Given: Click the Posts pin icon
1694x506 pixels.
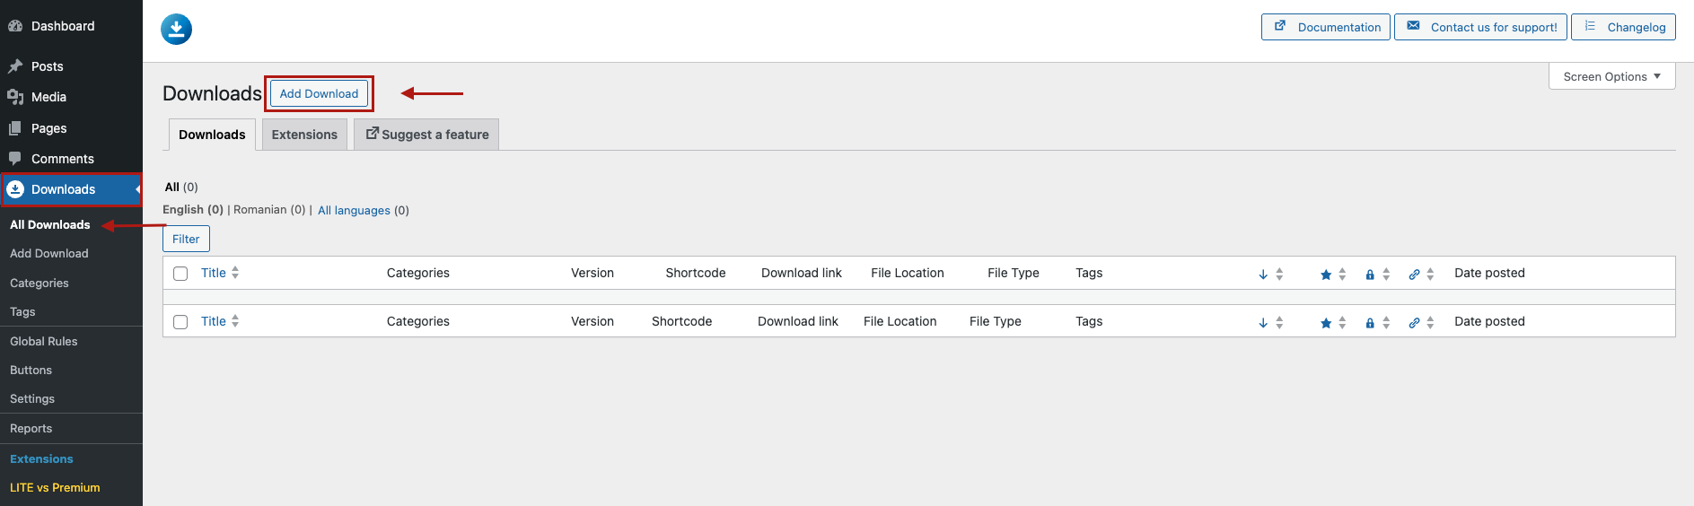Looking at the screenshot, I should pyautogui.click(x=15, y=66).
